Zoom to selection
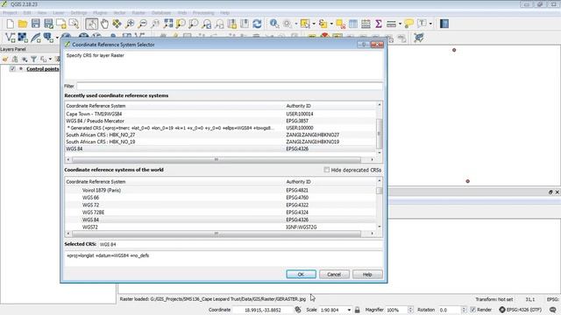 181,24
